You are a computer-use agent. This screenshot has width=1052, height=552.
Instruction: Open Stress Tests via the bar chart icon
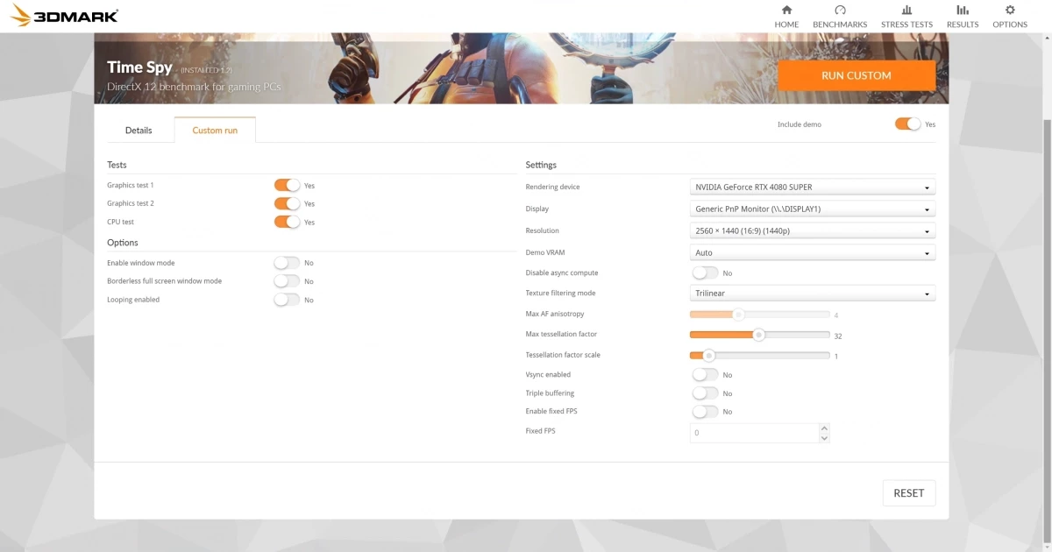tap(906, 10)
